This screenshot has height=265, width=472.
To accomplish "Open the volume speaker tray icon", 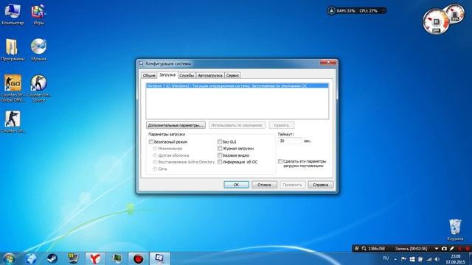I will (437, 259).
